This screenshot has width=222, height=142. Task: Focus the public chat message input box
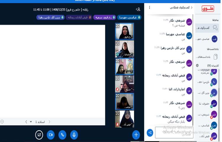coord(174,133)
